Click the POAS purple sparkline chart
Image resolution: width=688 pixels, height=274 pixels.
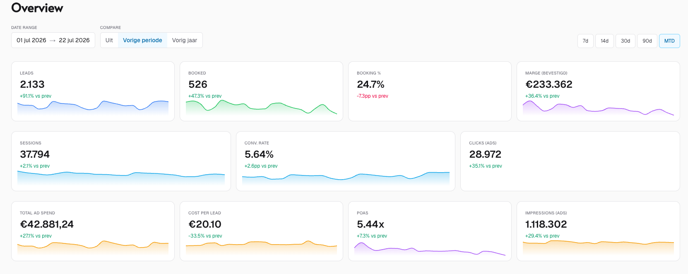(430, 249)
